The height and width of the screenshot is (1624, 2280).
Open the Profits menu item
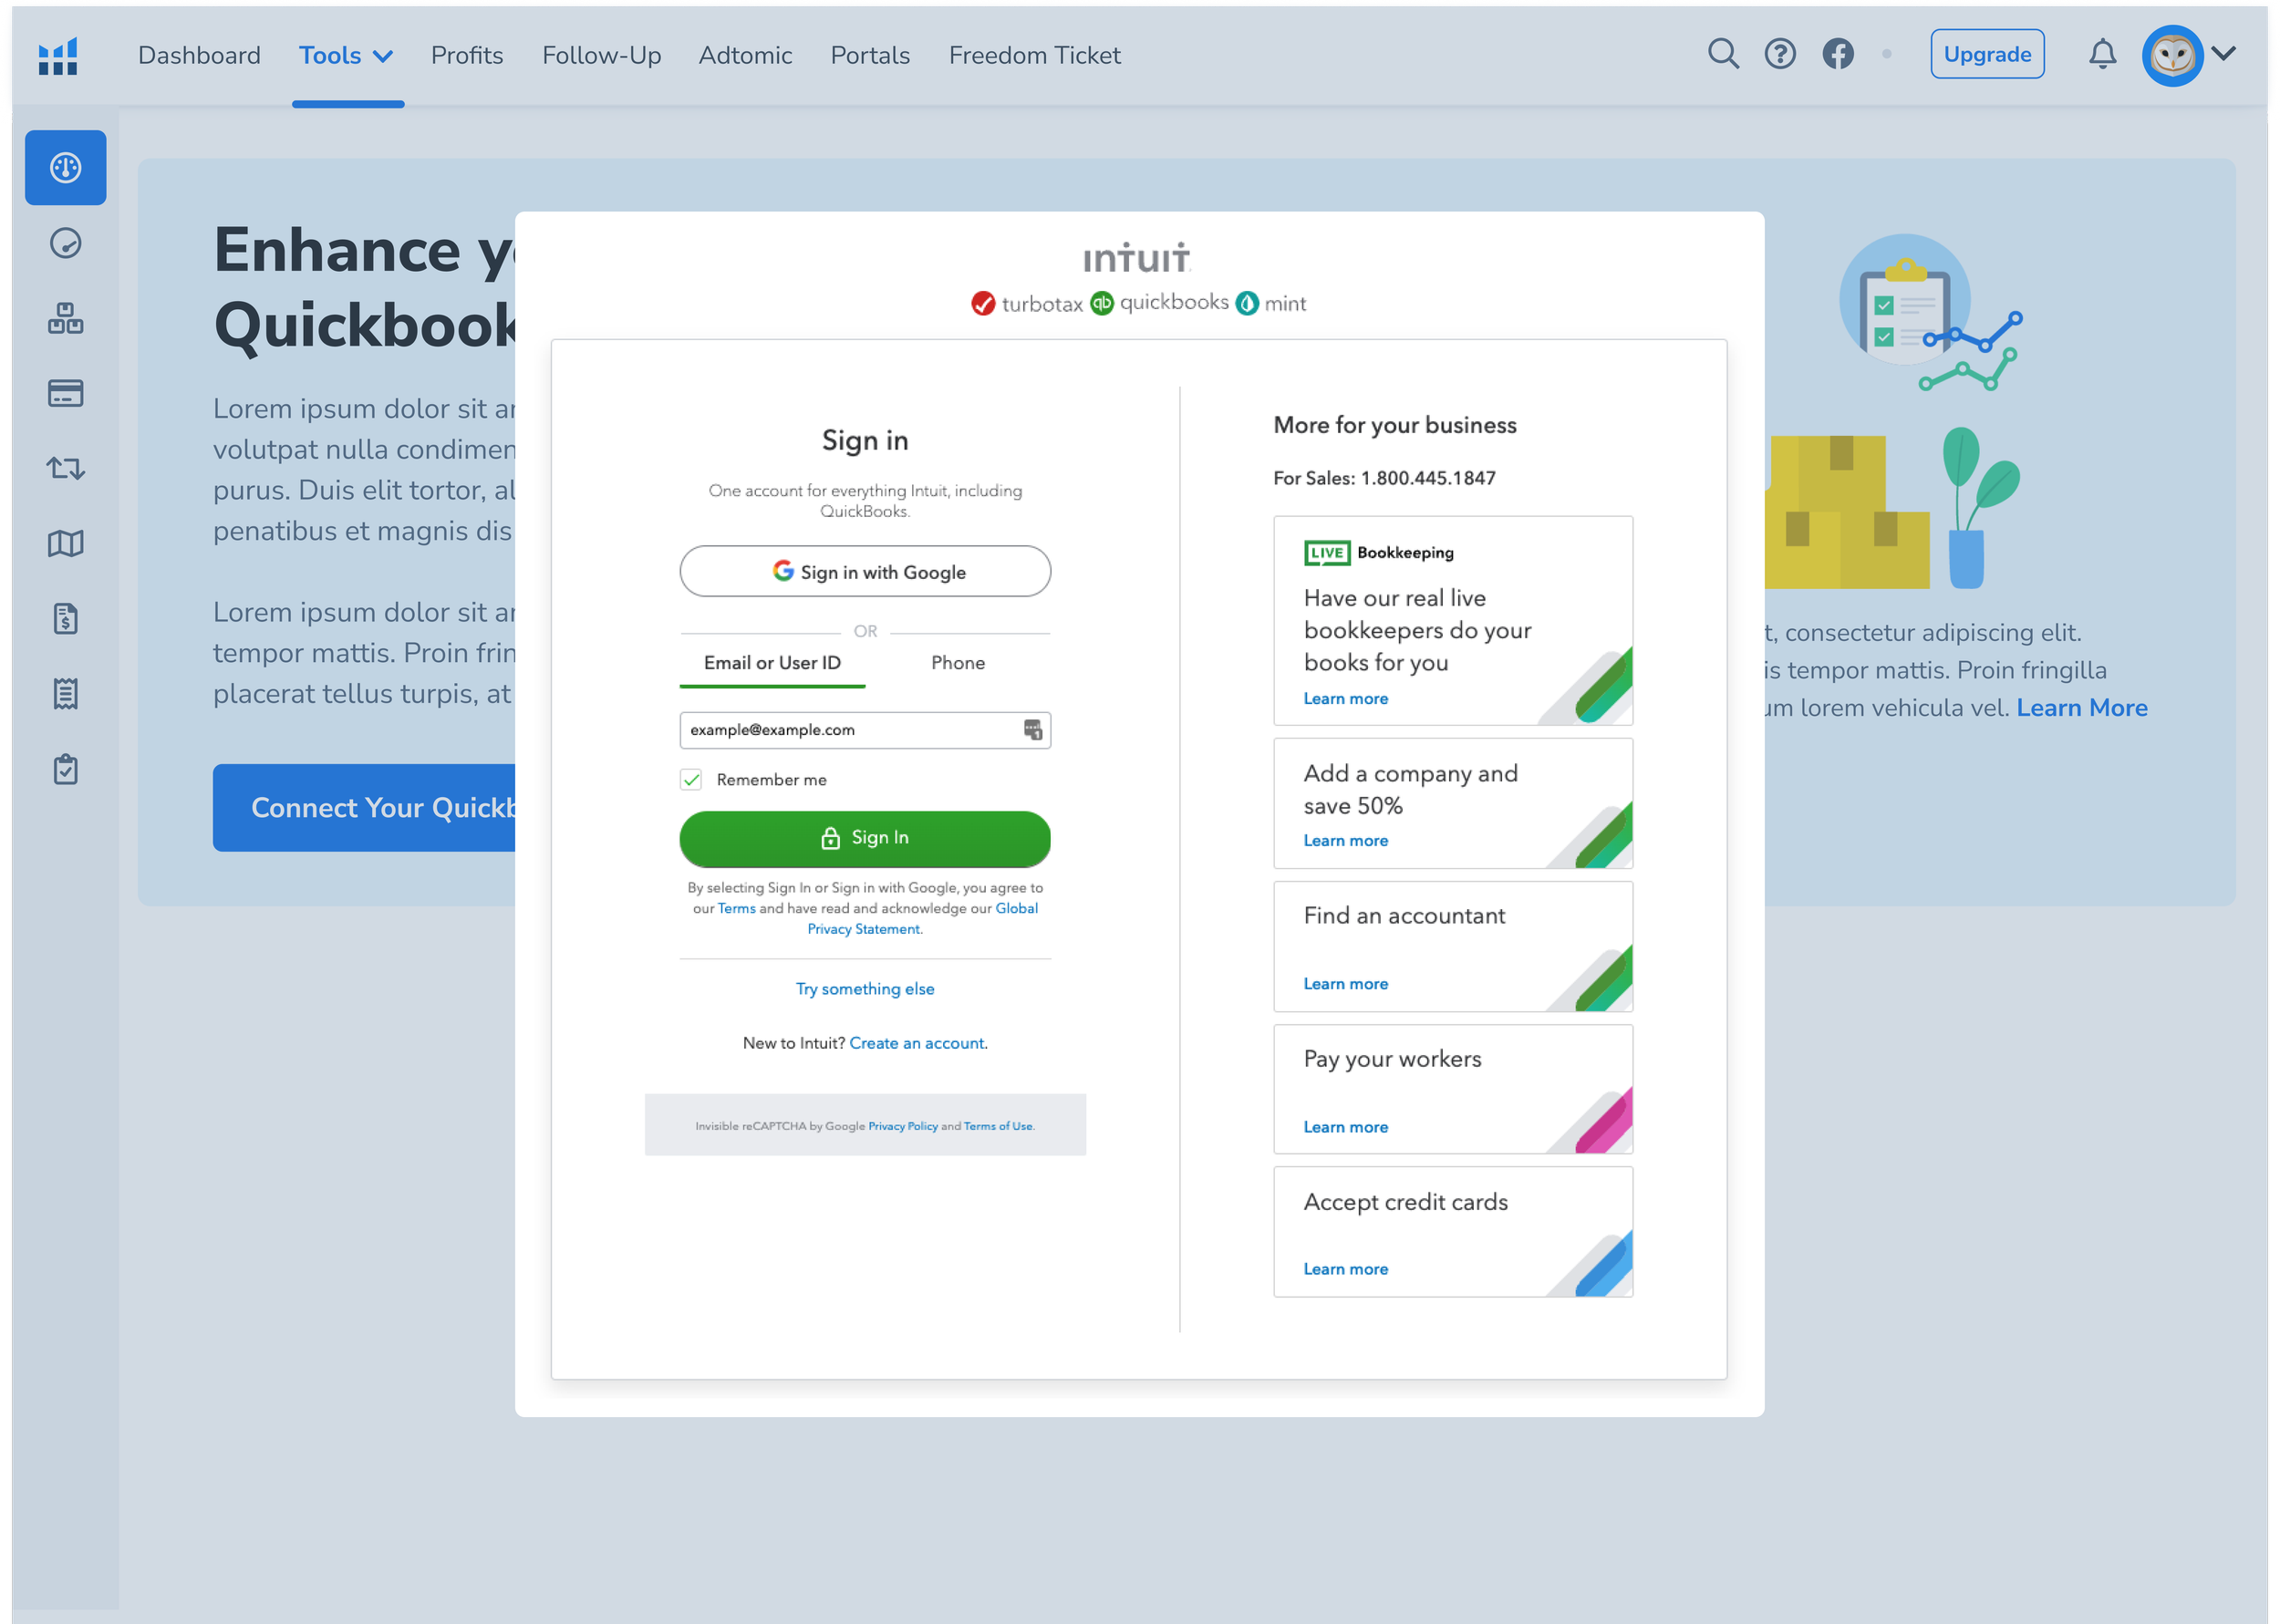(x=466, y=56)
